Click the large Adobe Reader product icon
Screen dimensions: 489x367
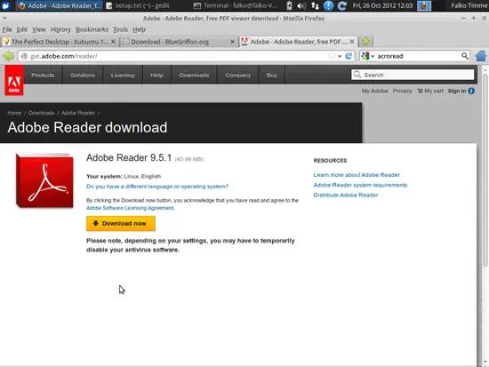pos(44,180)
